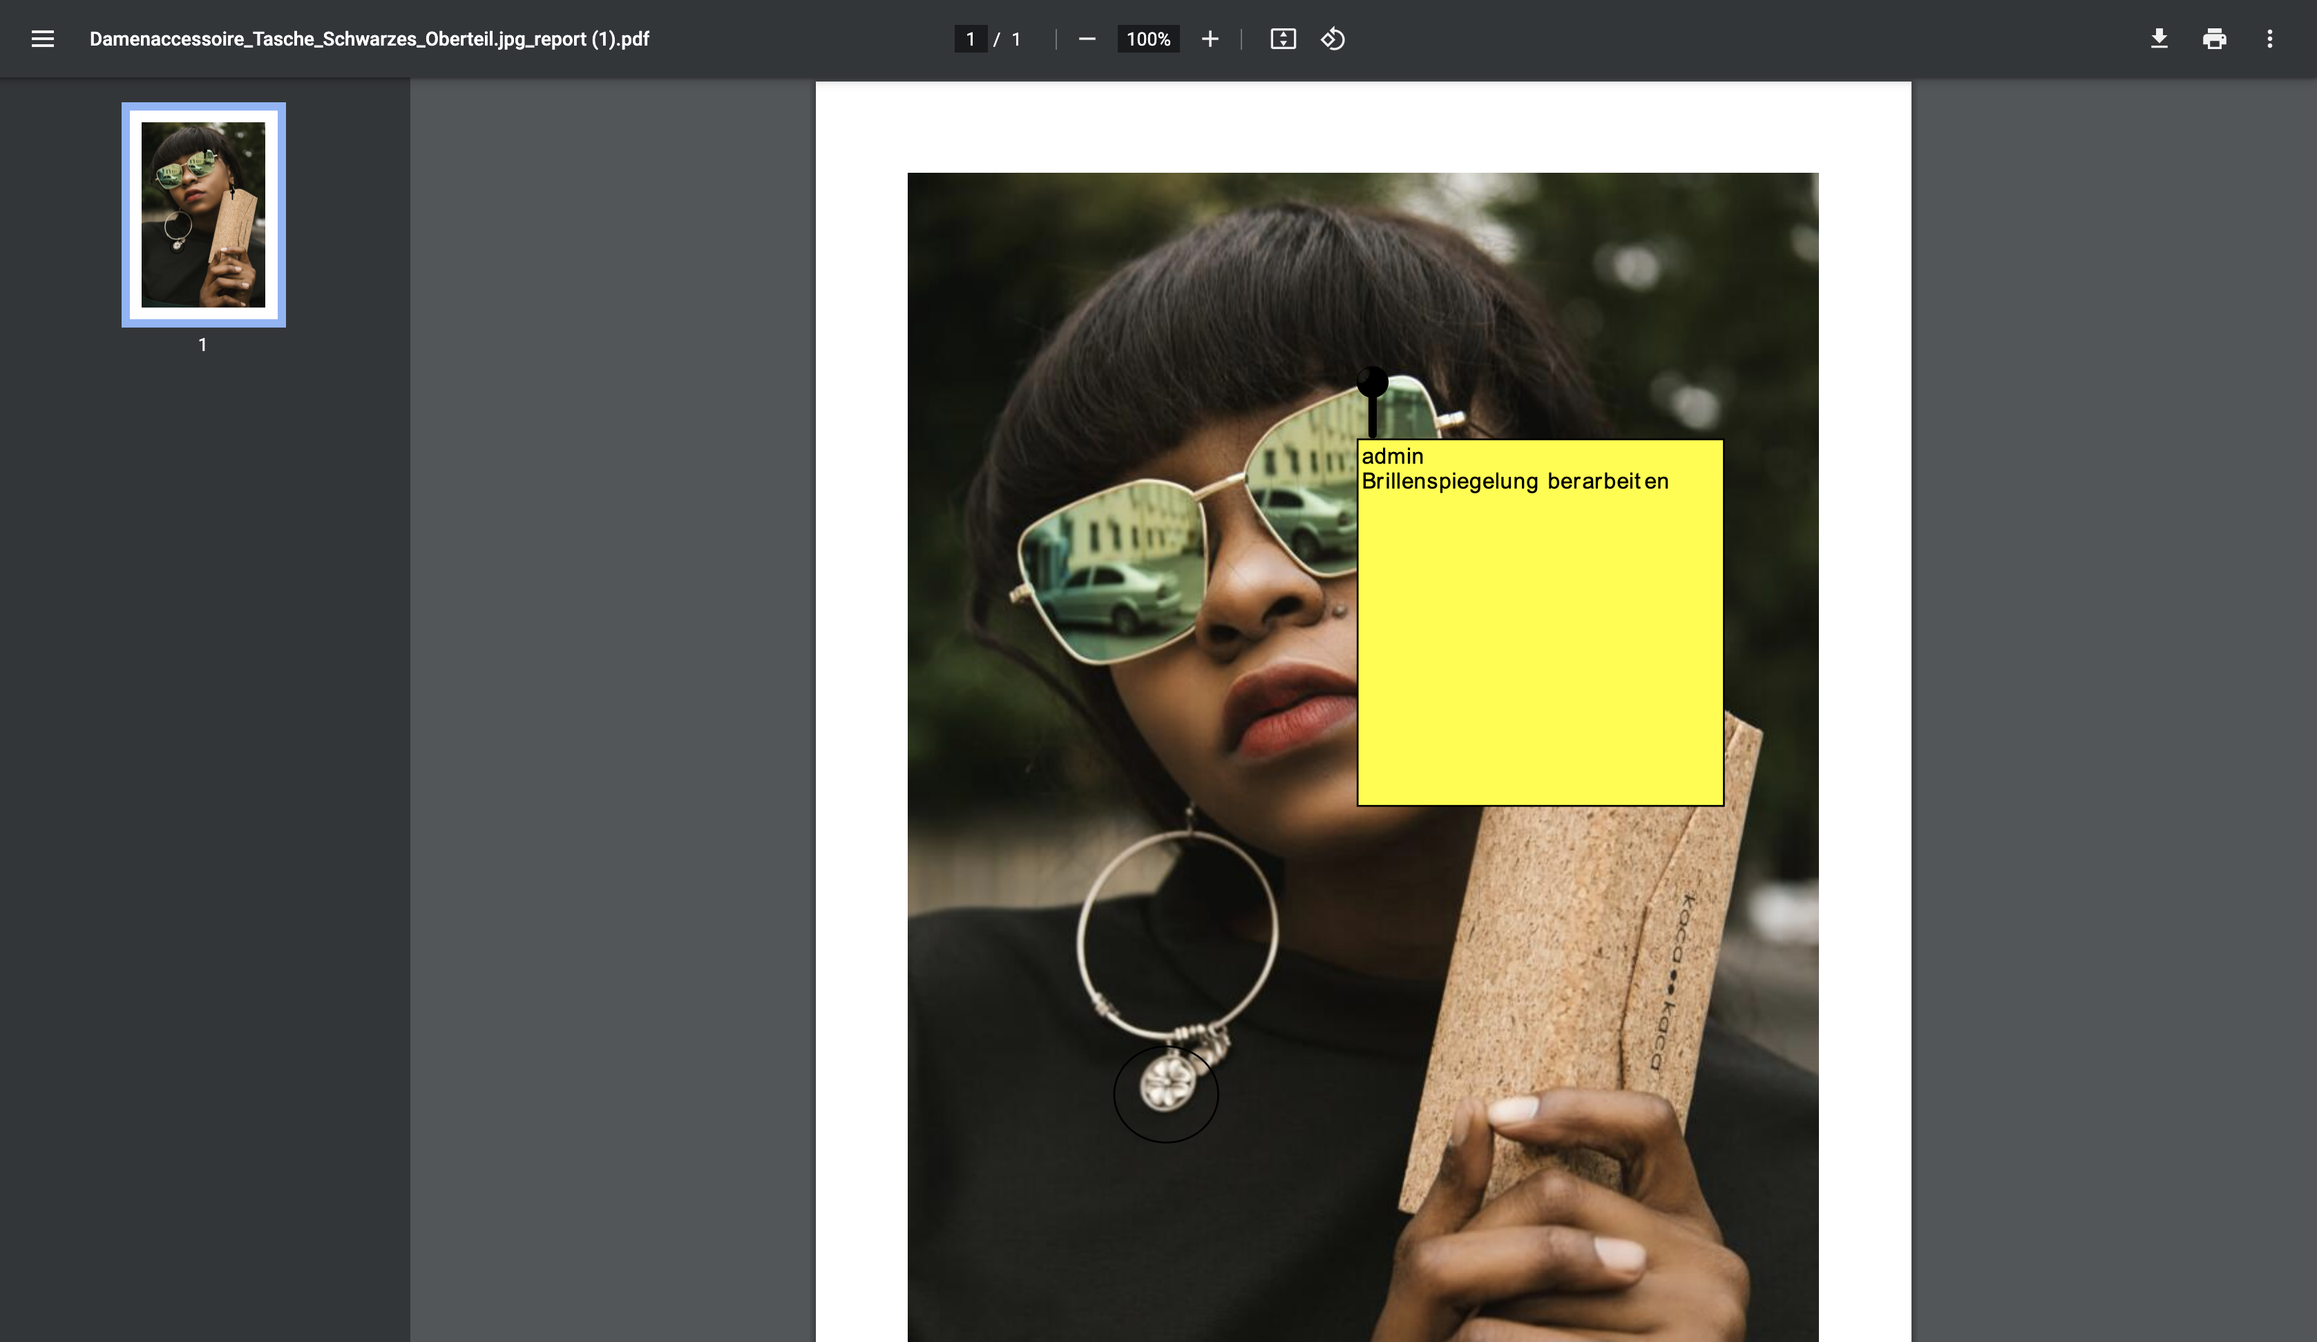Image resolution: width=2317 pixels, height=1342 pixels.
Task: Toggle the sidebar with the hamburger menu icon
Action: 42,39
